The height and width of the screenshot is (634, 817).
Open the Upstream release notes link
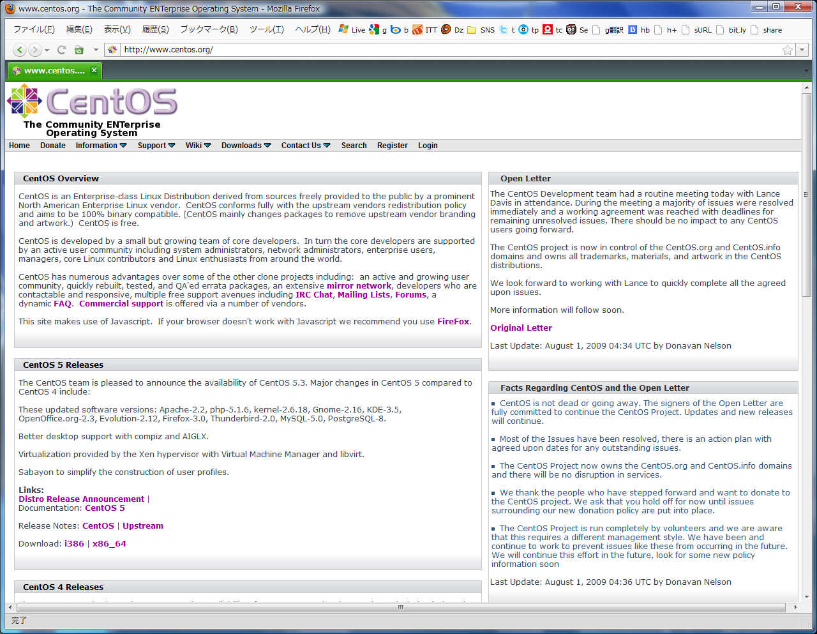[x=143, y=526]
